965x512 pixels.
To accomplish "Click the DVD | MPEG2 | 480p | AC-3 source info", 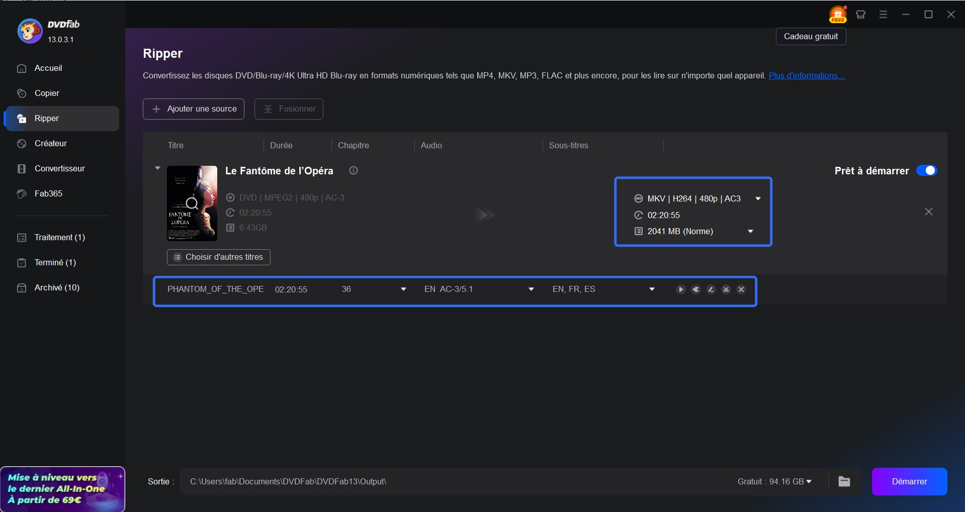I will click(292, 197).
